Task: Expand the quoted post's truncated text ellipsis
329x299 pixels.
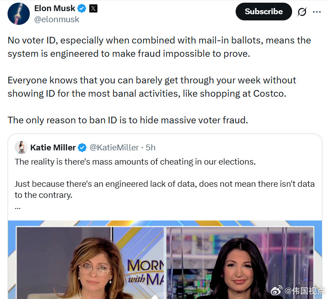Action: click(x=18, y=206)
